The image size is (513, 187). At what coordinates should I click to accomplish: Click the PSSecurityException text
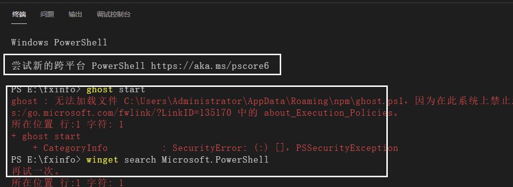(347, 148)
